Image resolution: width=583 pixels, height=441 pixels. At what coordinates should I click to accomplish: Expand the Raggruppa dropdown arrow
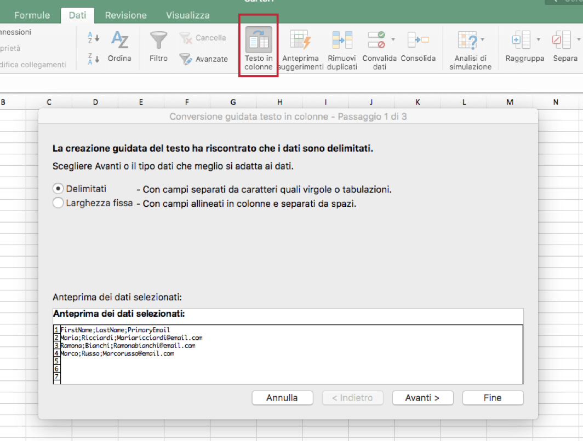pyautogui.click(x=538, y=39)
